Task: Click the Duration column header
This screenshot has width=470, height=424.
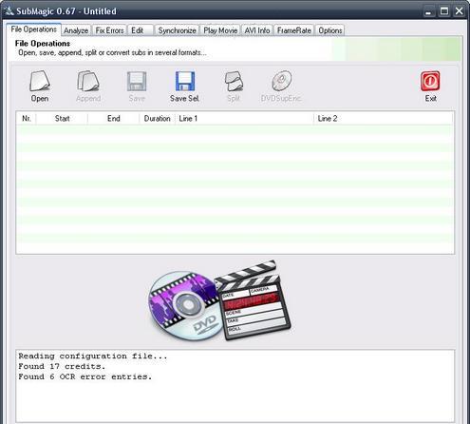Action: [x=158, y=119]
